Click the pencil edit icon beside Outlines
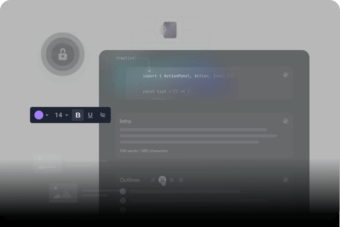Screen dimensions: 340x227 tap(153, 180)
